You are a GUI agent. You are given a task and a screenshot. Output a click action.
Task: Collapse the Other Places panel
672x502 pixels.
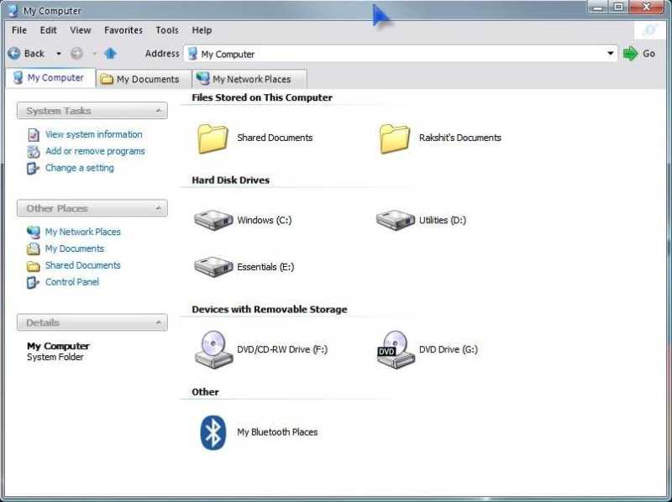click(x=159, y=207)
